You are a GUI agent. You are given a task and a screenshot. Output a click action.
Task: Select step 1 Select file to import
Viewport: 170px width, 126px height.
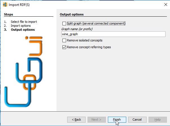tap(24, 22)
